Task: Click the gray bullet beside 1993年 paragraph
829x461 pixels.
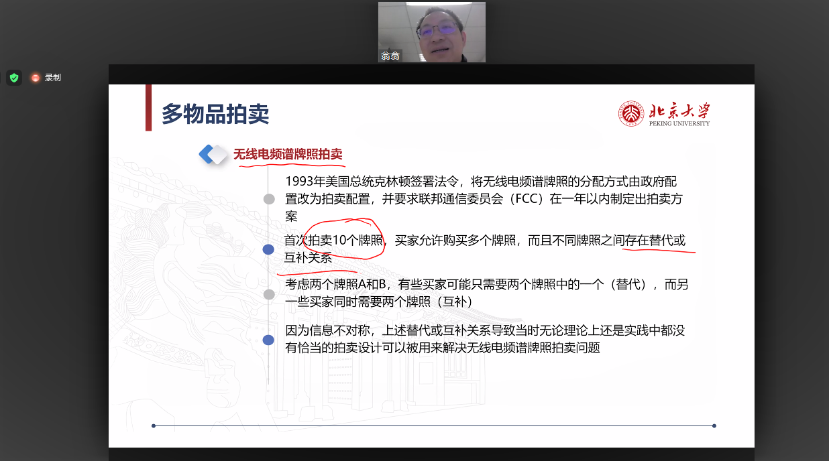Action: click(x=269, y=199)
